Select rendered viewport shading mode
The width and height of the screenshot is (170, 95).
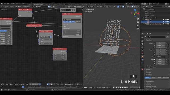[x=137, y=7]
